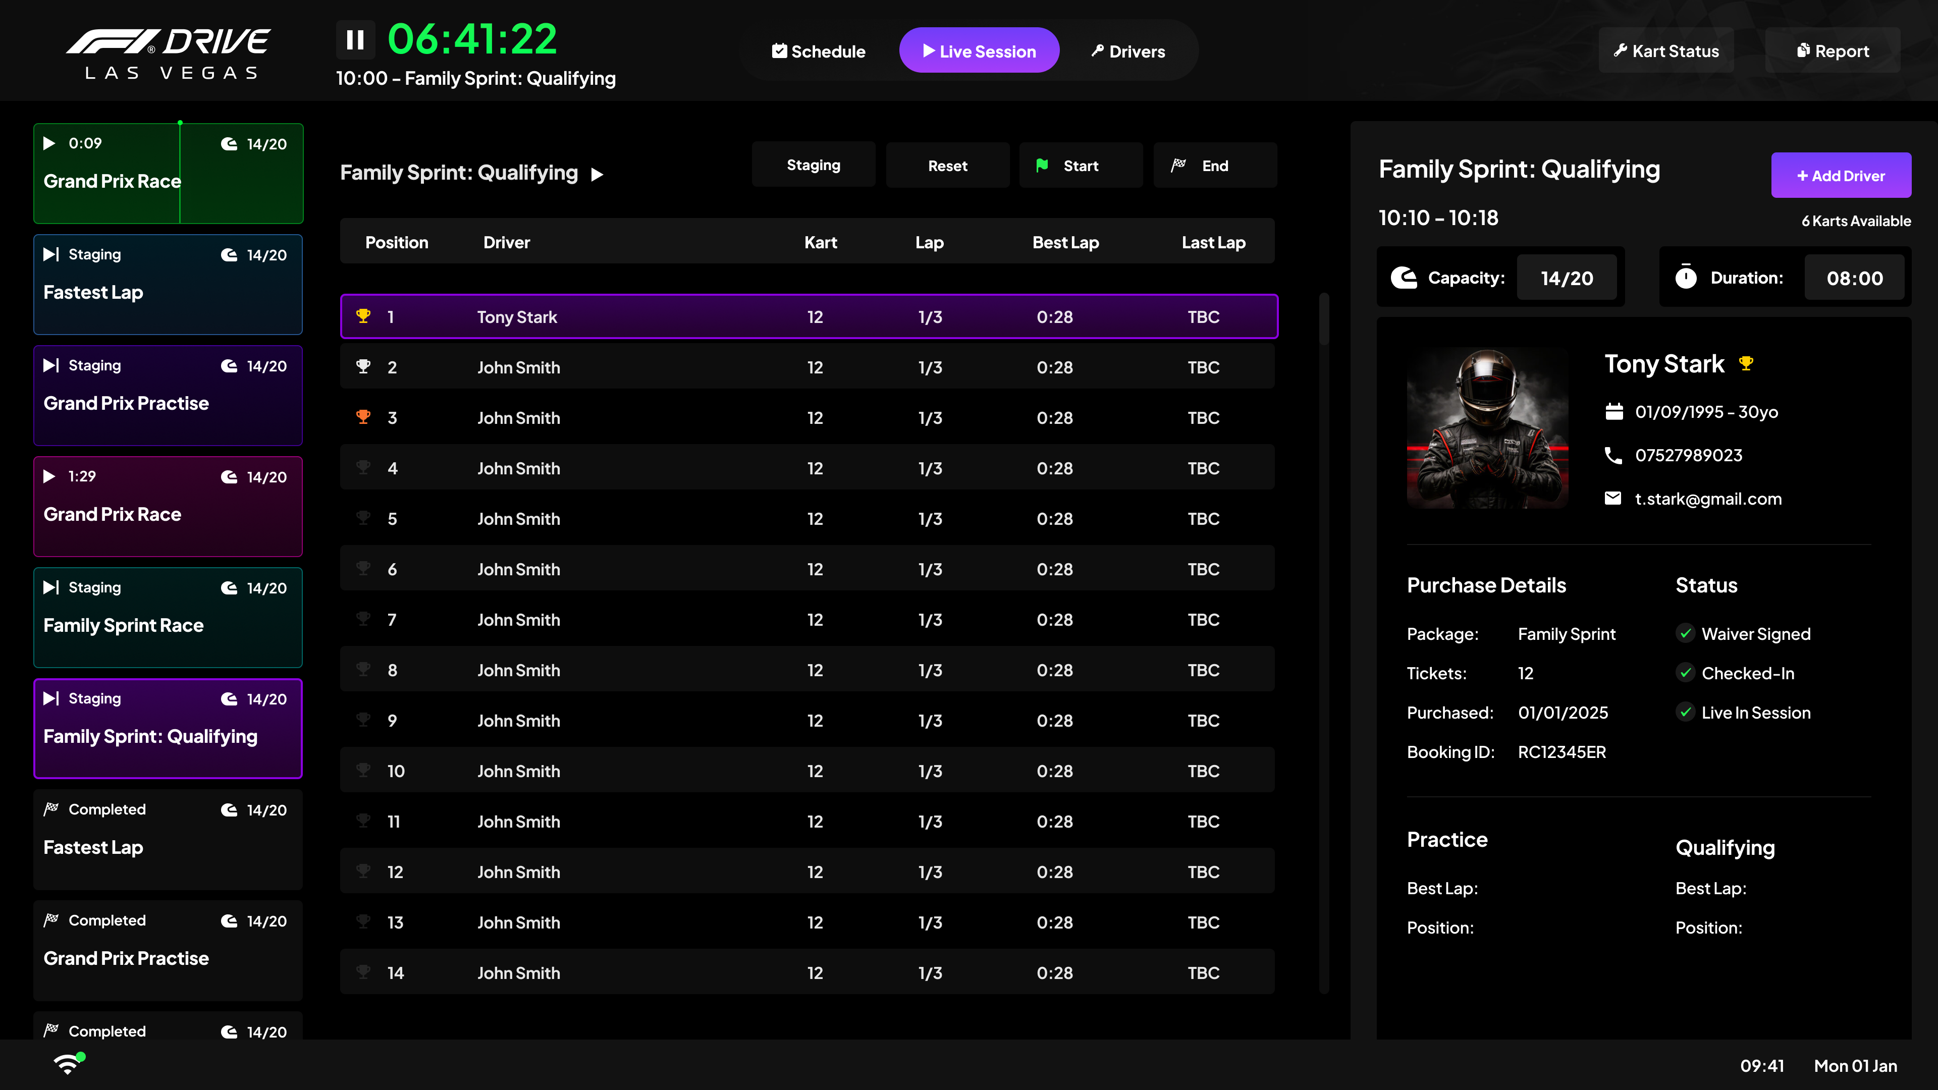Click the bronze trophy icon in position 3
The height and width of the screenshot is (1090, 1938).
pyautogui.click(x=363, y=417)
